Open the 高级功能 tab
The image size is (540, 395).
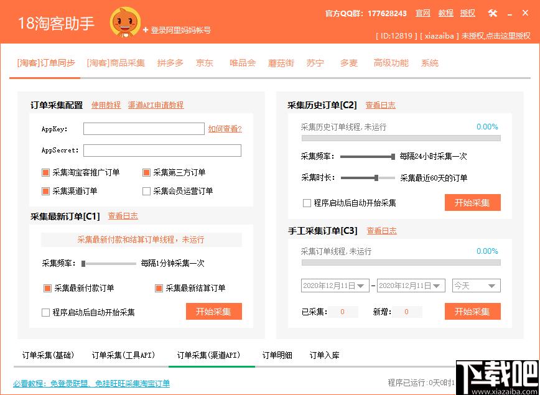391,63
